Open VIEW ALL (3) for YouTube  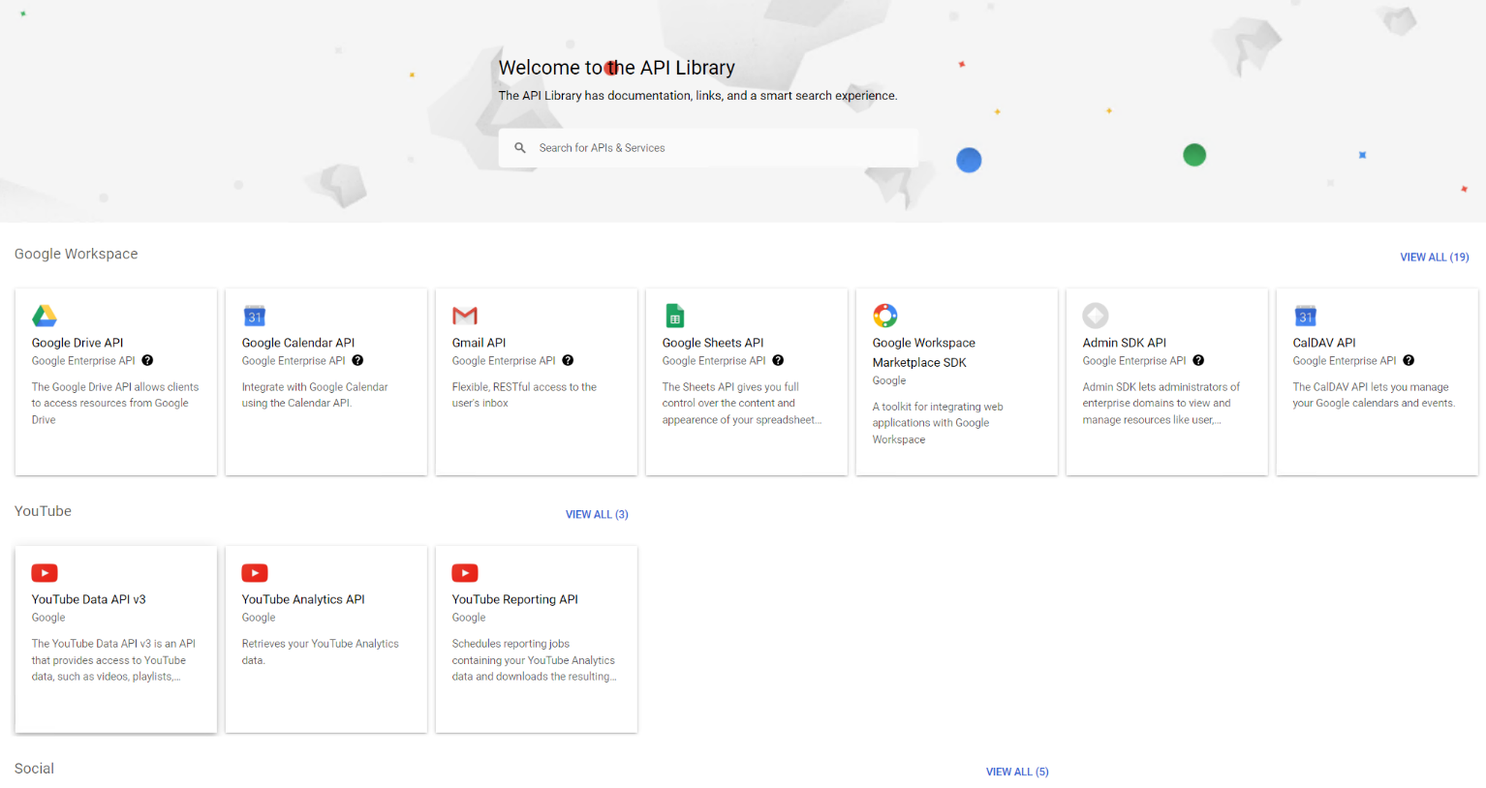coord(597,514)
